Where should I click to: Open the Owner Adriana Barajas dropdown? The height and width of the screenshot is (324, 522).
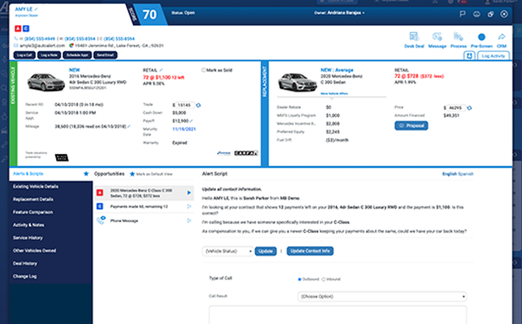pyautogui.click(x=339, y=13)
